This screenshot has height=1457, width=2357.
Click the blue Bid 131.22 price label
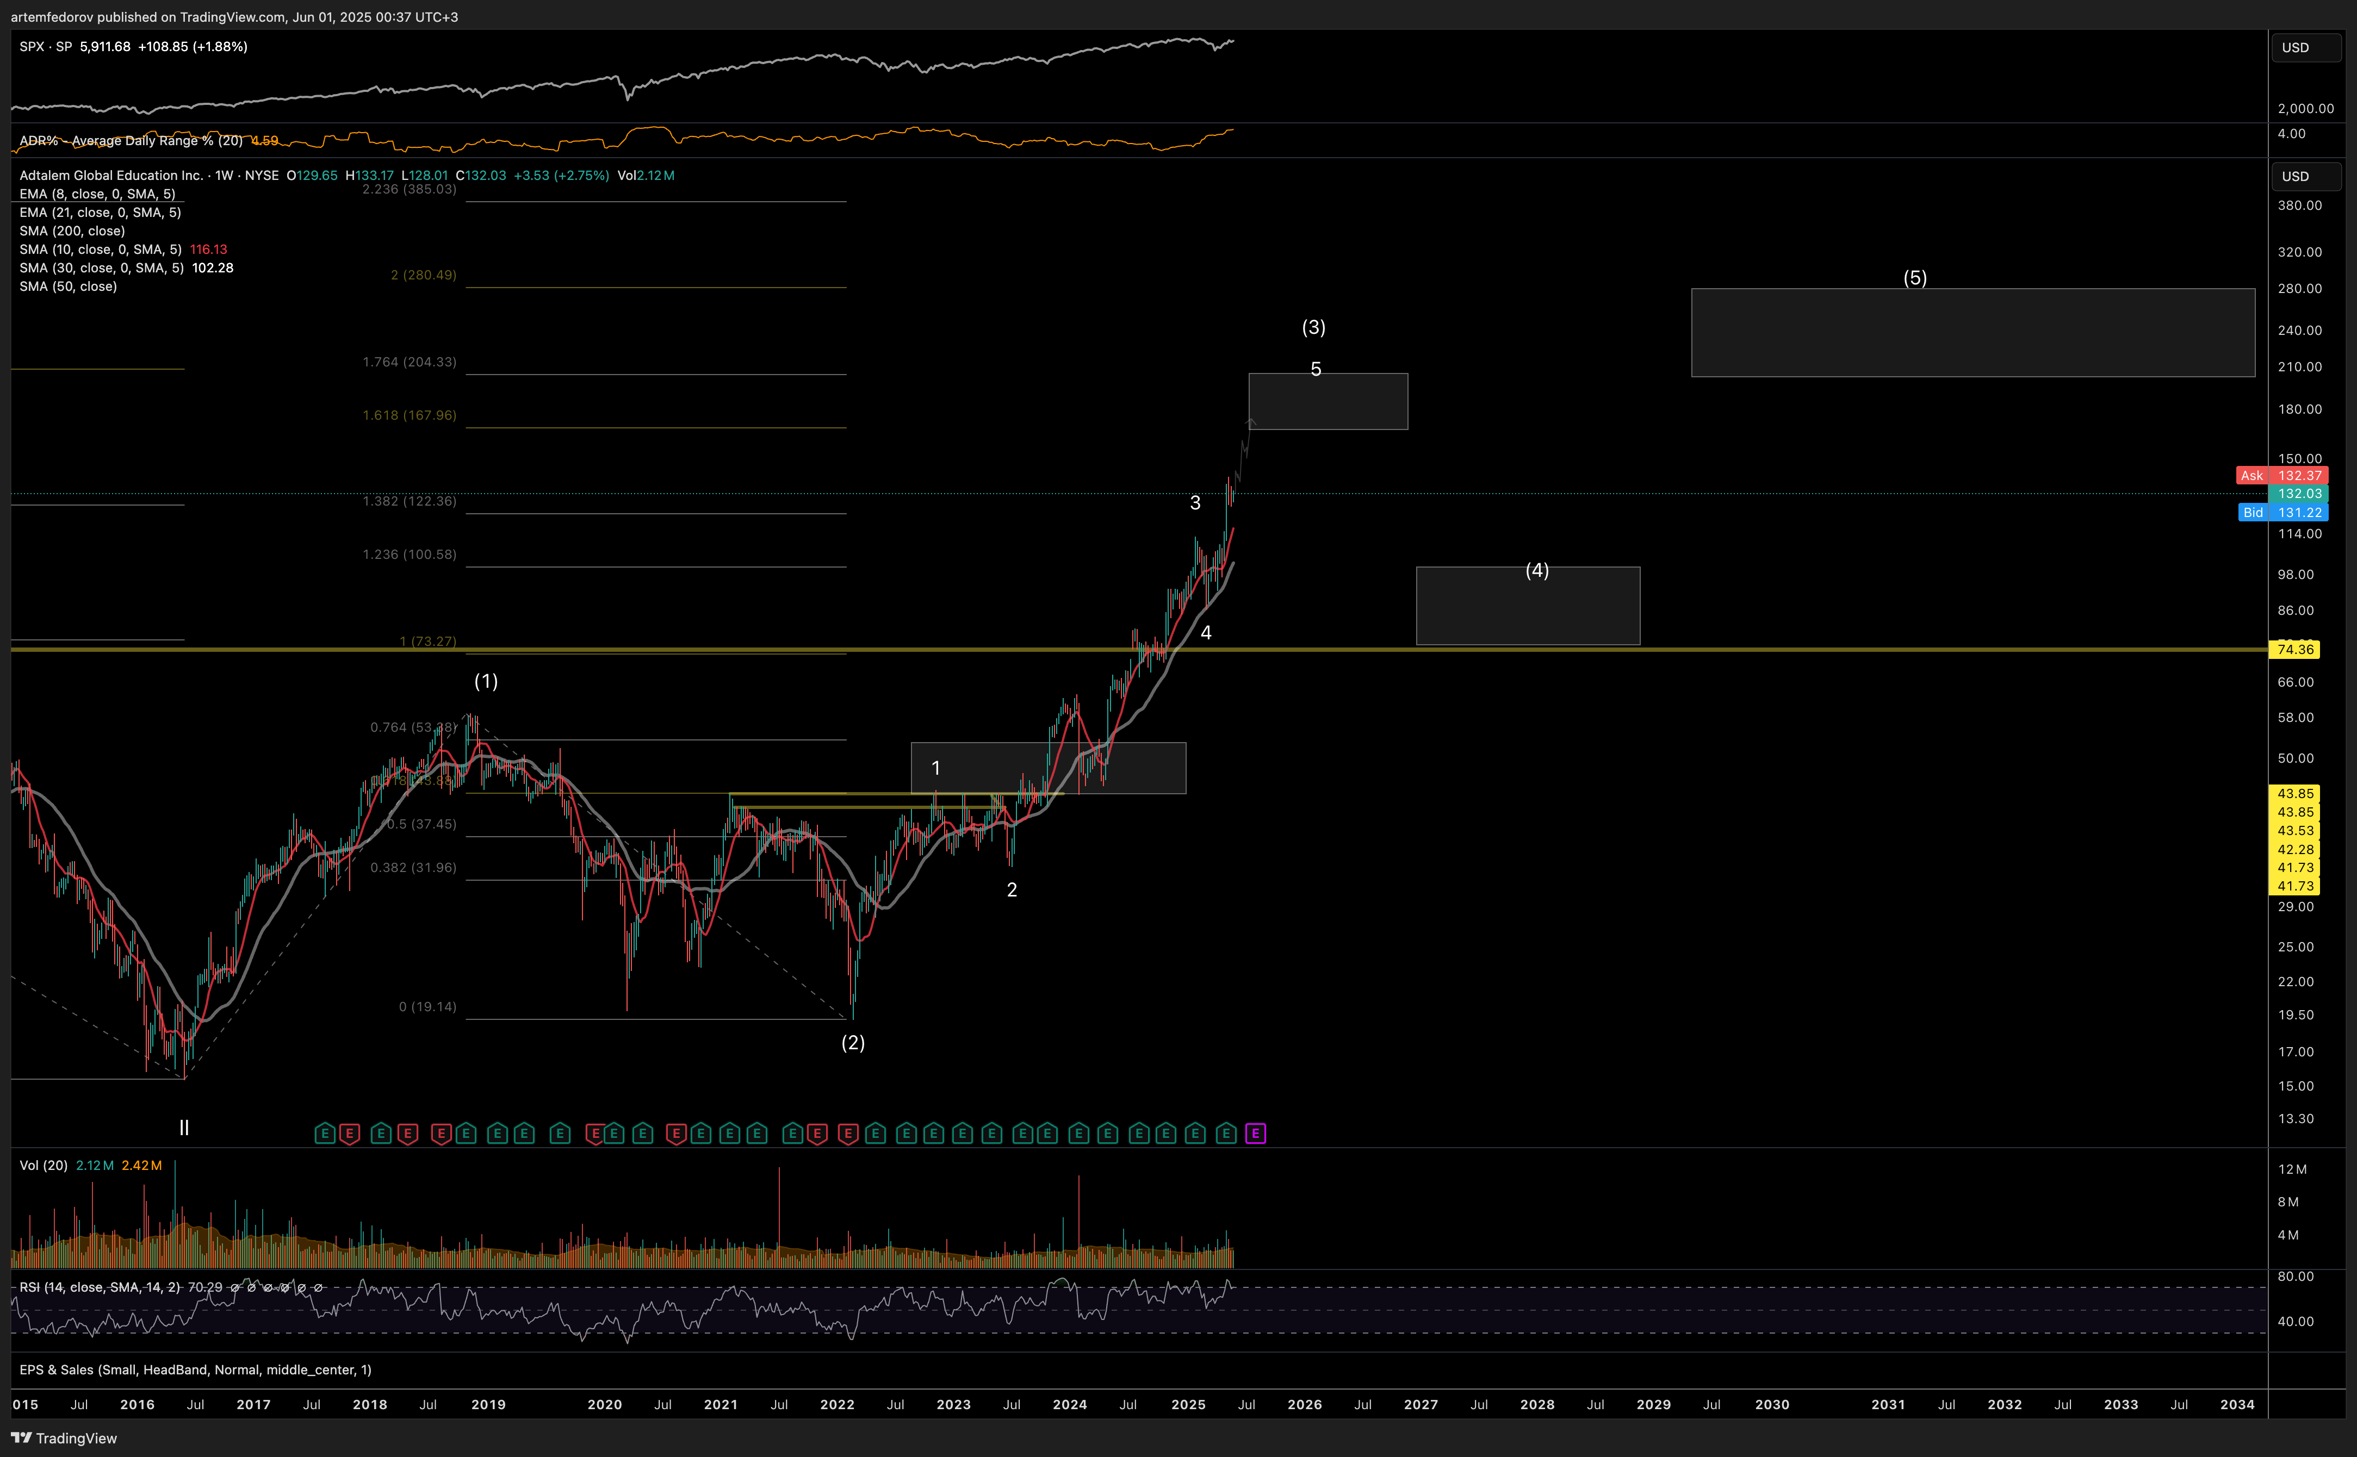click(2283, 512)
